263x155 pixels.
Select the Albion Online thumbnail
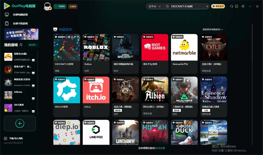click(155, 90)
